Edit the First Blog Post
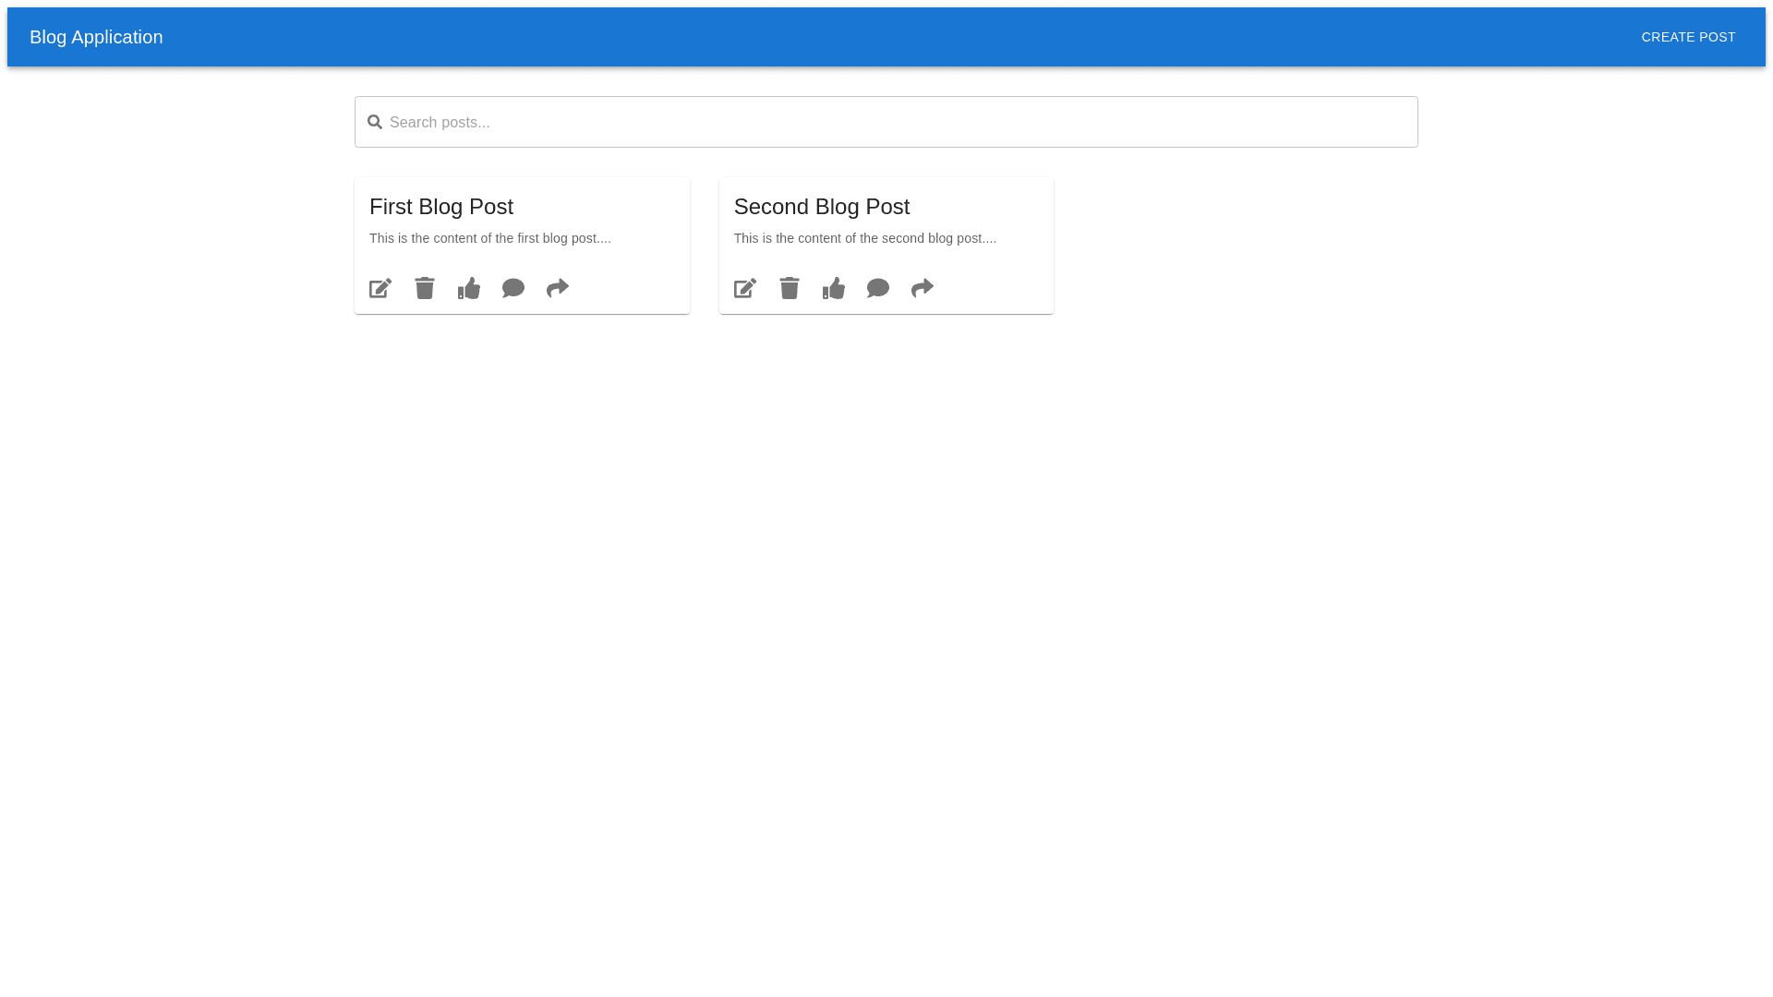The image size is (1773, 997). (380, 288)
